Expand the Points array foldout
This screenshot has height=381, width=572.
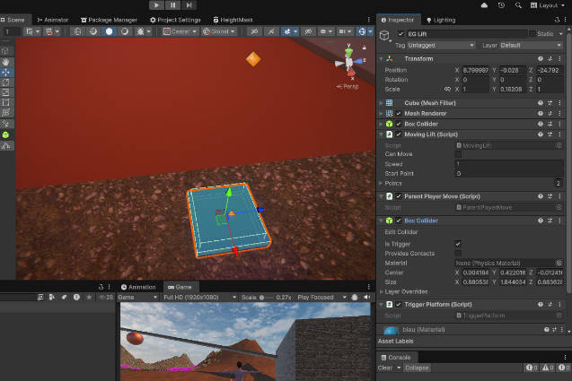click(381, 183)
